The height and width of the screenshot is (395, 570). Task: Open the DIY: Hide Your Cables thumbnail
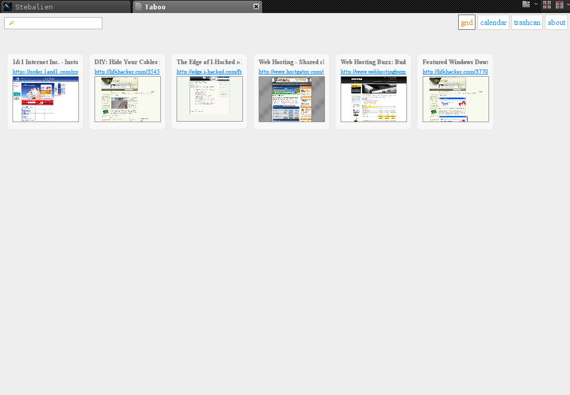click(127, 99)
